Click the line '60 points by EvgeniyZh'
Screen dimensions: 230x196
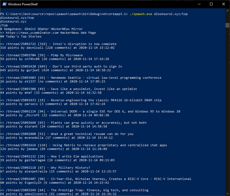[55, 183]
